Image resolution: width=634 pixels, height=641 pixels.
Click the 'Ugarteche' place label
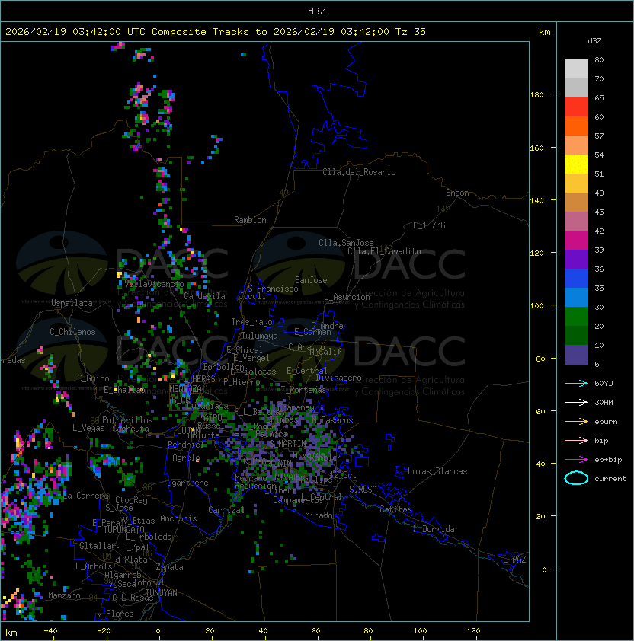188,483
